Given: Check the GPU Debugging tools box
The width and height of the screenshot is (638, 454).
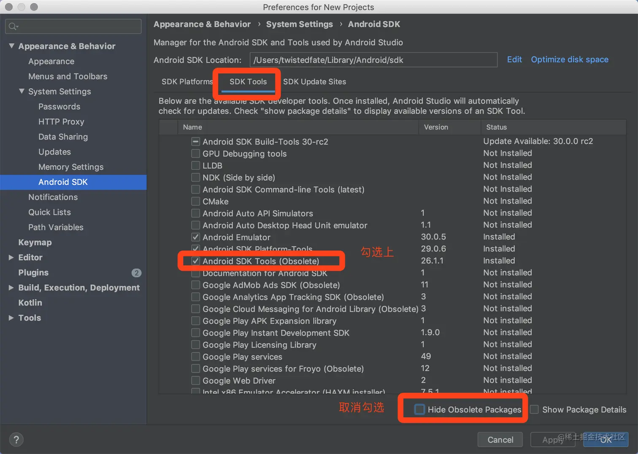Looking at the screenshot, I should (195, 153).
